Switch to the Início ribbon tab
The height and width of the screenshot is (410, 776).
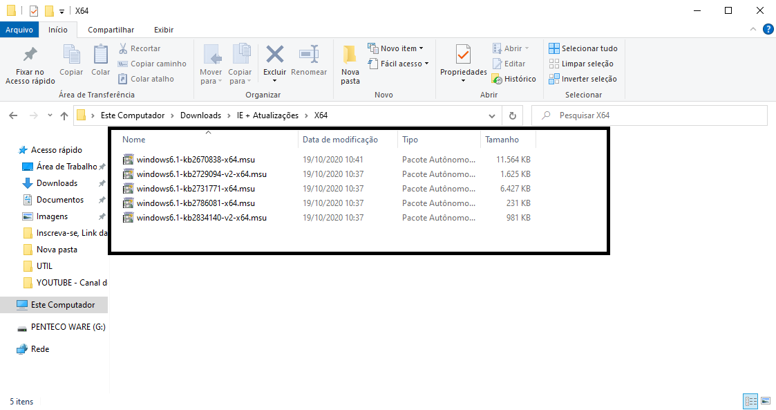click(x=58, y=30)
